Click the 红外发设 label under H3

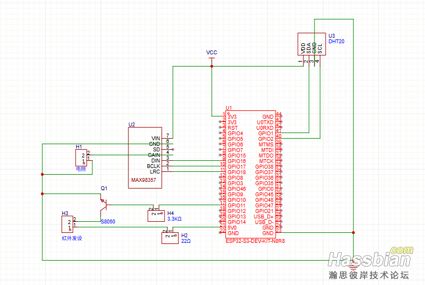[x=72, y=238]
